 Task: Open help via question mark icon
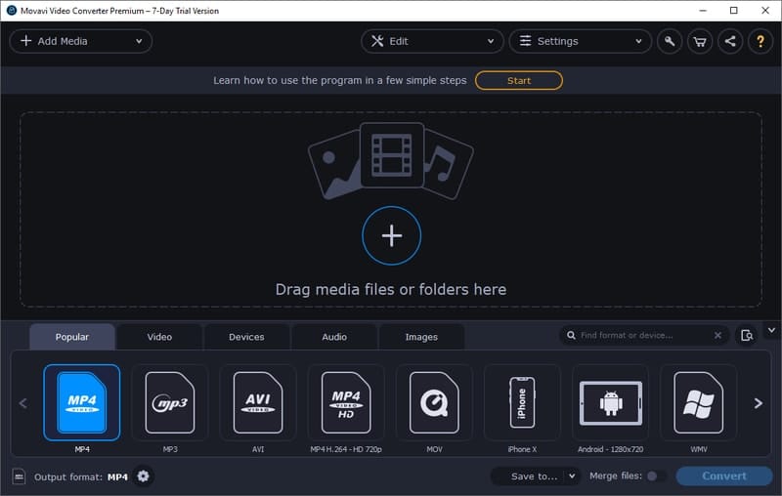point(760,41)
